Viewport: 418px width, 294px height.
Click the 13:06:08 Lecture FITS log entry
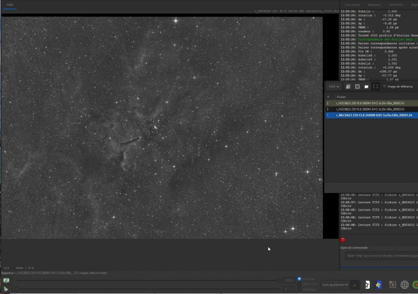[x=379, y=226]
